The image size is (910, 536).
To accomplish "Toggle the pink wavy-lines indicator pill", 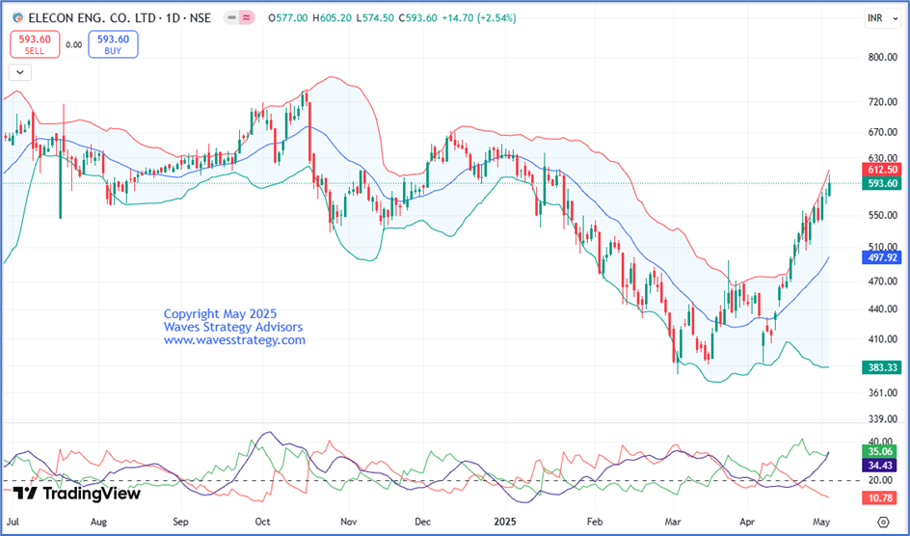I will click(x=247, y=18).
